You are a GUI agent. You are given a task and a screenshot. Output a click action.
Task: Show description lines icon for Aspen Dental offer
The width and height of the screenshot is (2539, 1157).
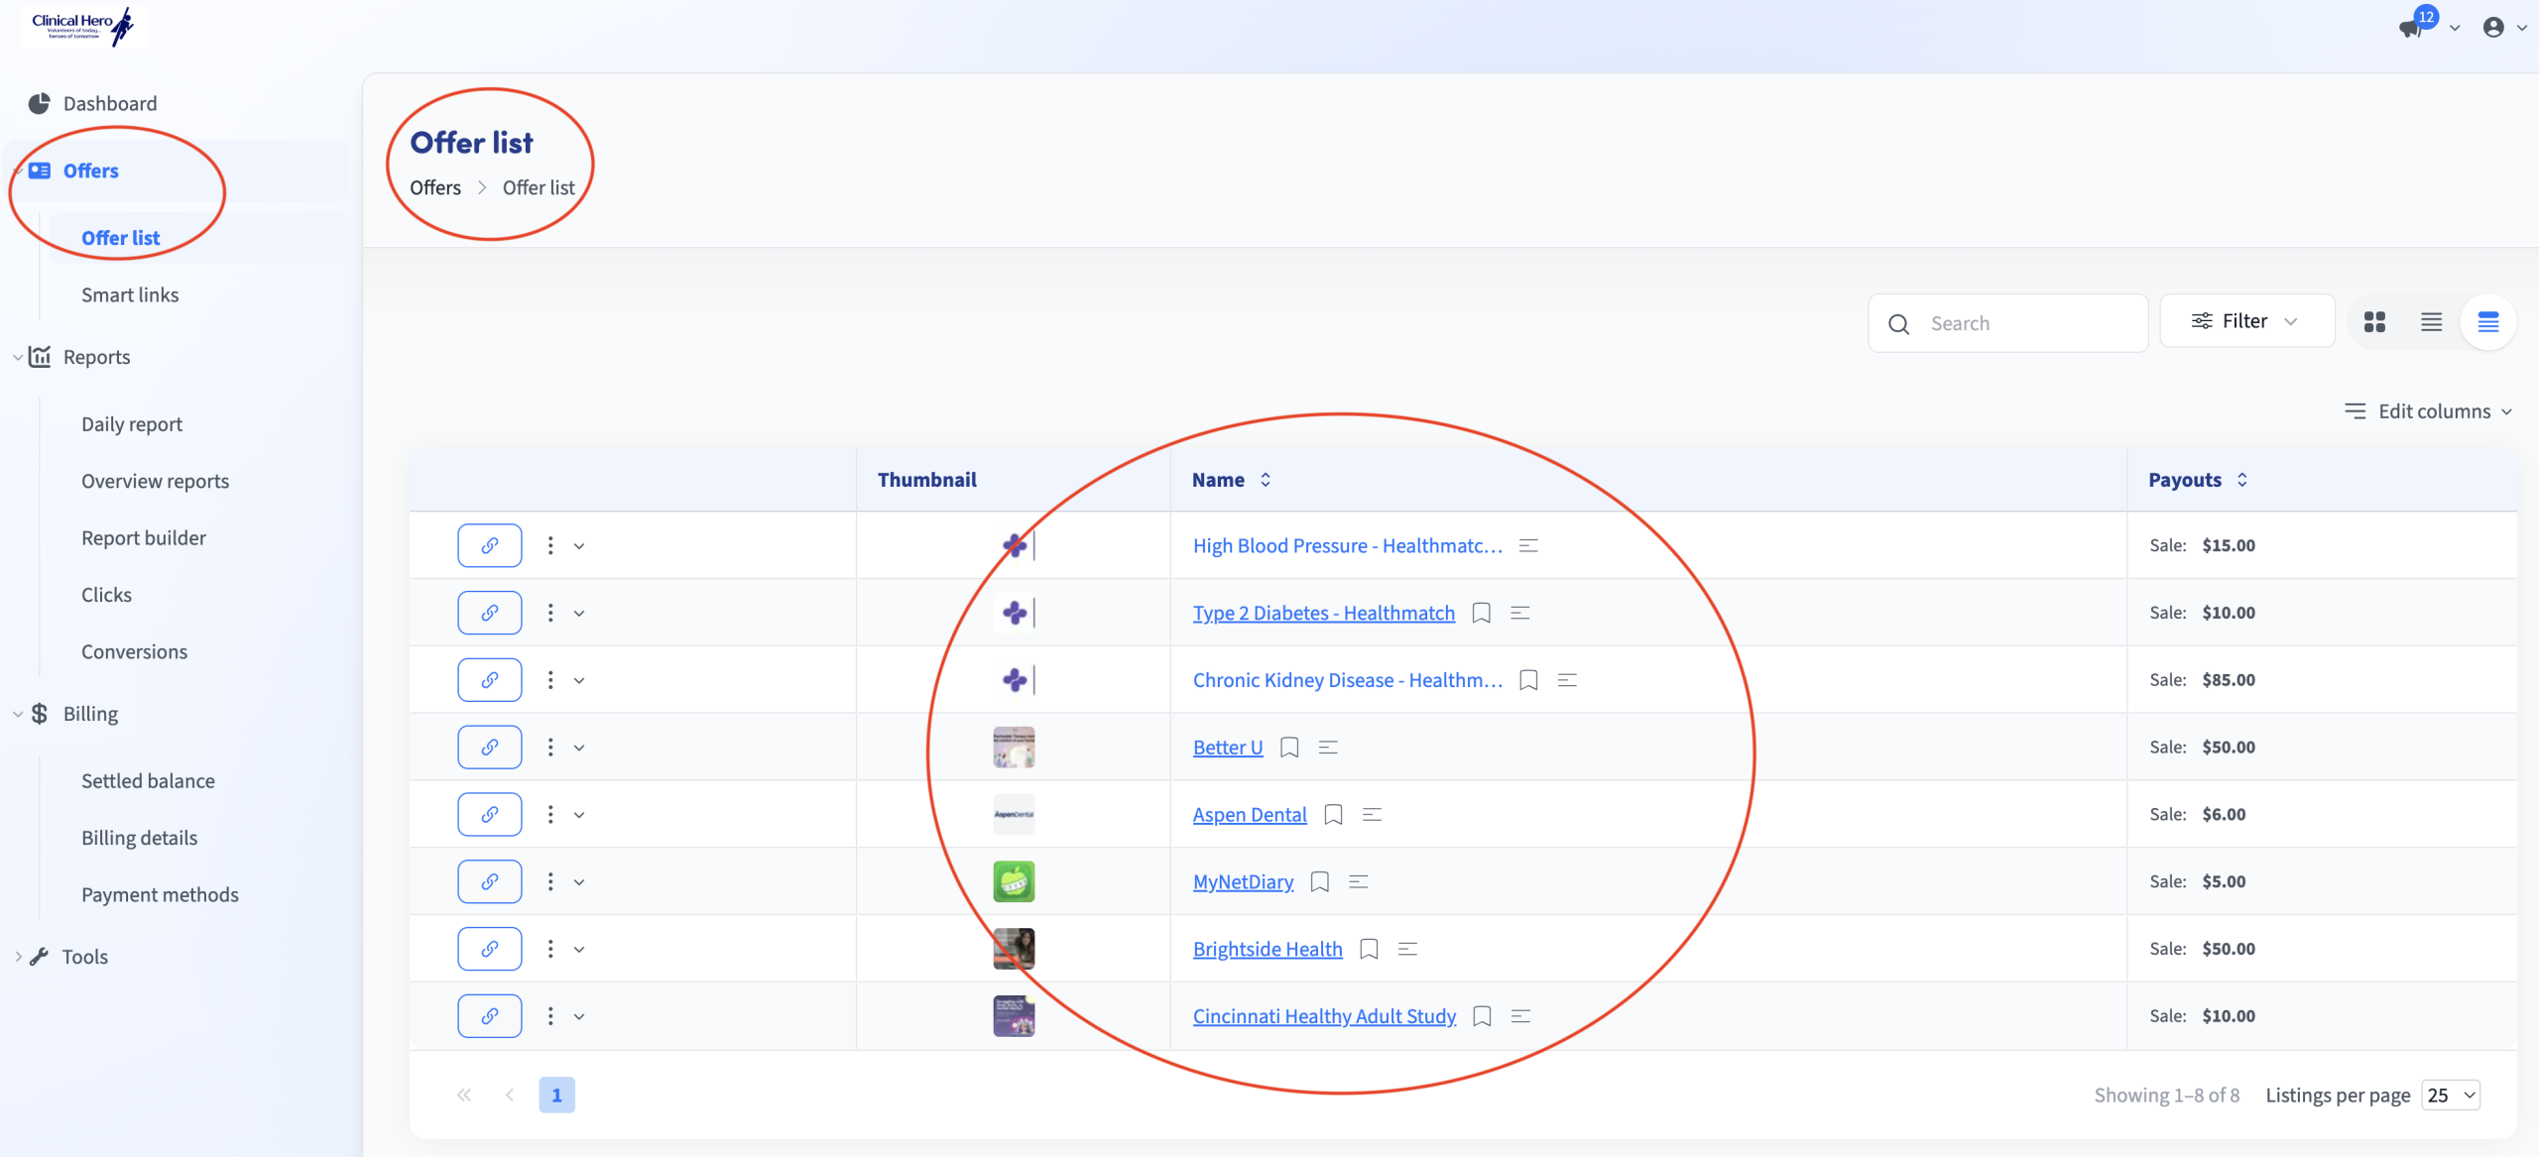click(x=1373, y=815)
